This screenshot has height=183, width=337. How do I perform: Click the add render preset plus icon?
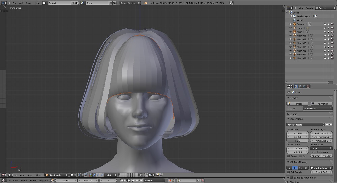tap(327, 125)
